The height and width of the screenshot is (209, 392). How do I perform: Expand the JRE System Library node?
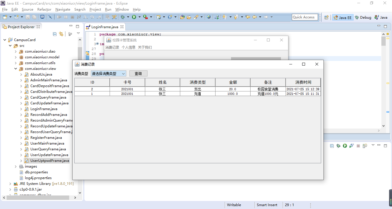click(x=10, y=184)
